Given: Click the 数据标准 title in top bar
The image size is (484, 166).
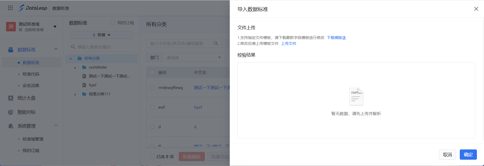Looking at the screenshot, I should click(61, 8).
